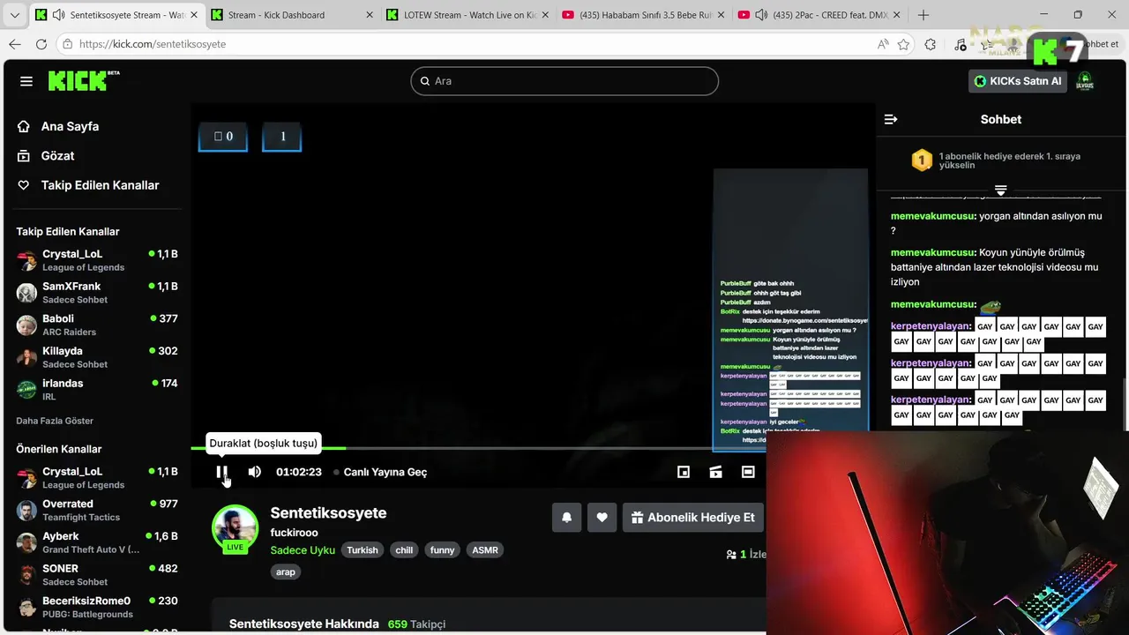1129x635 pixels.
Task: Open SamXFrank channel in sidebar
Action: click(97, 293)
